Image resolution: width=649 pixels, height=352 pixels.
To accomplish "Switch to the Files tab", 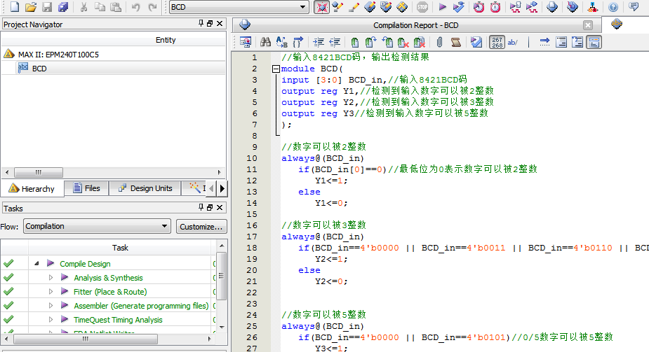I will point(85,188).
